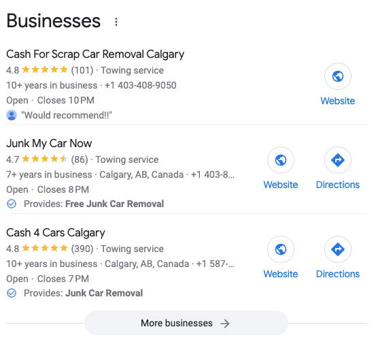Click Junk My Car Now directions diamond icon
Screen dimensions: 378x357
point(337,160)
